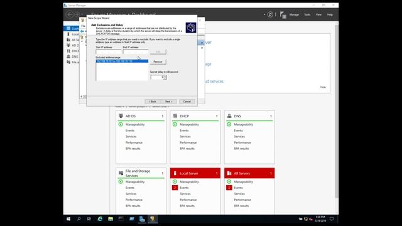Open the File menu in the DHCP window
This screenshot has width=402, height=226.
(83, 26)
